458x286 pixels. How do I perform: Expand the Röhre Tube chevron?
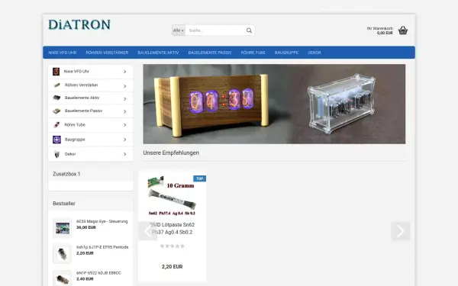[124, 125]
